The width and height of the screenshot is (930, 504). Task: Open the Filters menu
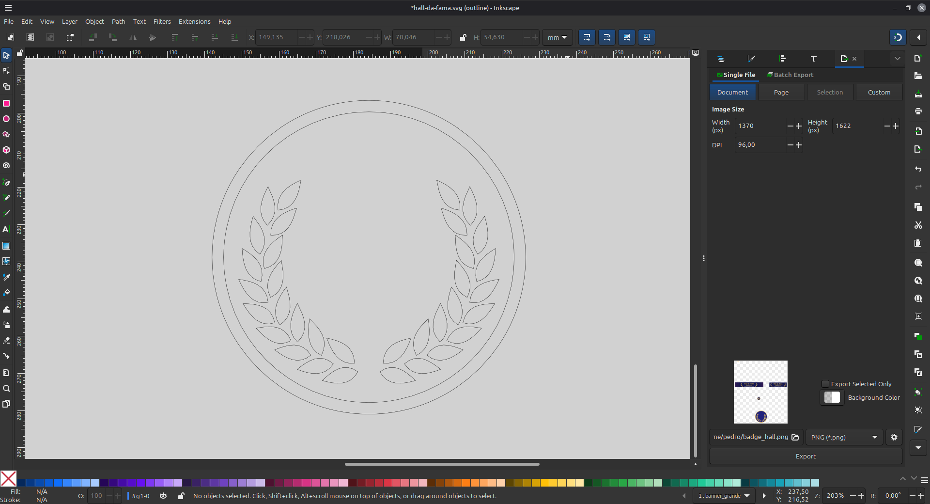pyautogui.click(x=162, y=21)
